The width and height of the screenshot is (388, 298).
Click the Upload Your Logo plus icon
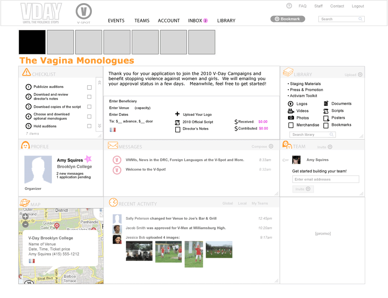(177, 114)
